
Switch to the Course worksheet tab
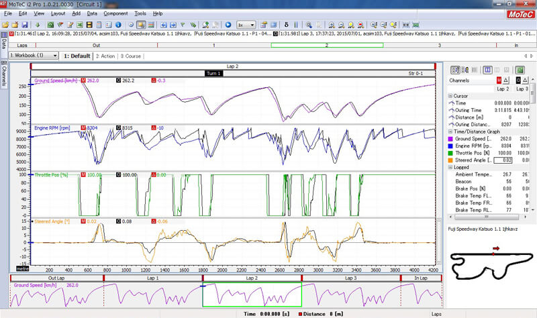[130, 56]
